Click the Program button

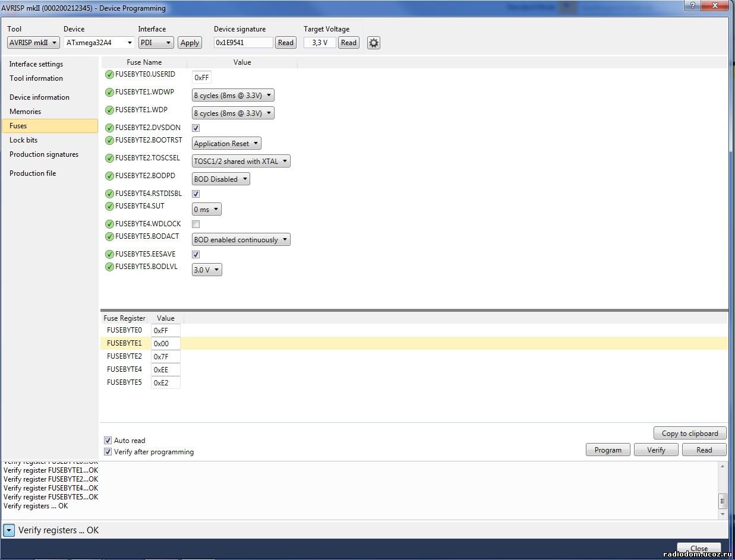[608, 450]
